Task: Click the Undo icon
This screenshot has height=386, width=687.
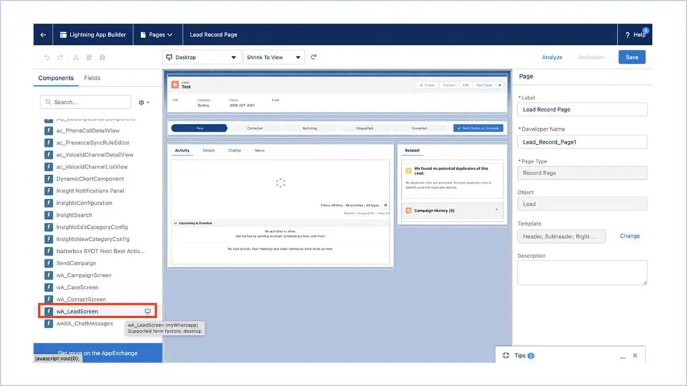Action: [48, 58]
